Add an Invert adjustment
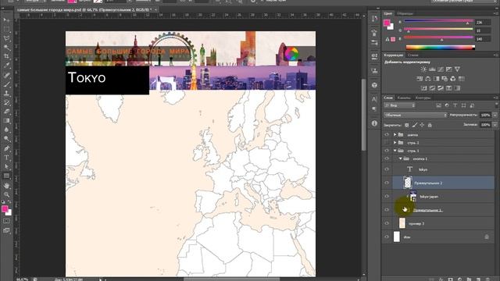 pyautogui.click(x=423, y=88)
